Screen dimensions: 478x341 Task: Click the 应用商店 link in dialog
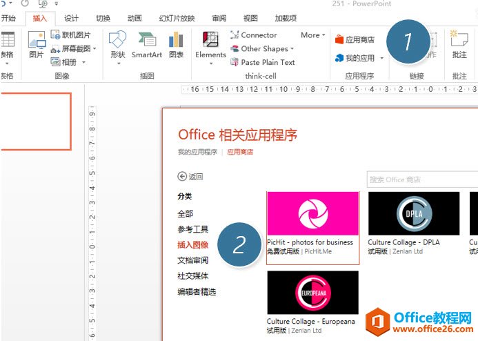pyautogui.click(x=240, y=152)
